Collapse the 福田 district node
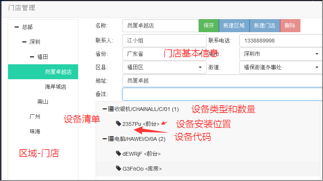This screenshot has width=323, height=181. (x=32, y=57)
